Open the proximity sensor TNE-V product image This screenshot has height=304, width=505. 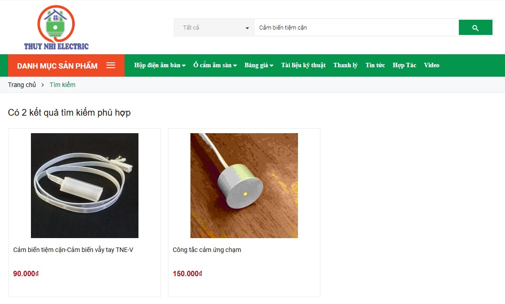point(85,186)
